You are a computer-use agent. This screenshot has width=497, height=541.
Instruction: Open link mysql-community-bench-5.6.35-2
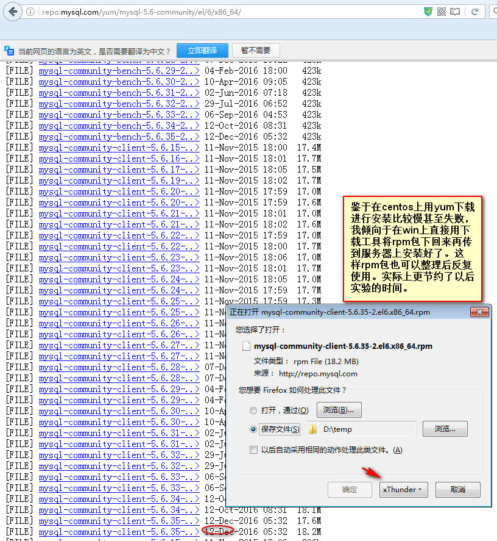[119, 137]
